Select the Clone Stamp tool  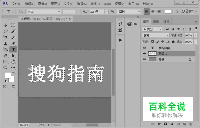pos(5,43)
